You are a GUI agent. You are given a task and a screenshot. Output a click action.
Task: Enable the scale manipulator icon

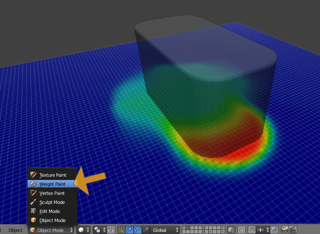(x=145, y=230)
